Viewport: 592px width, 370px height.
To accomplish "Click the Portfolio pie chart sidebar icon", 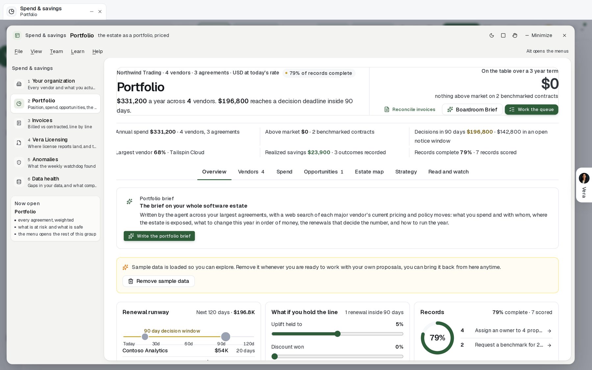I will coord(19,104).
